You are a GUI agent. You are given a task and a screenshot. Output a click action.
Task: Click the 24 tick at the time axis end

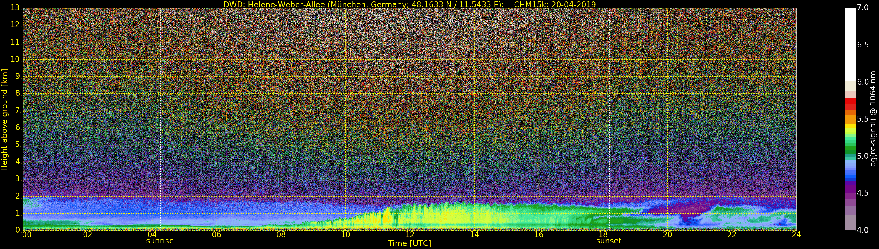796,235
